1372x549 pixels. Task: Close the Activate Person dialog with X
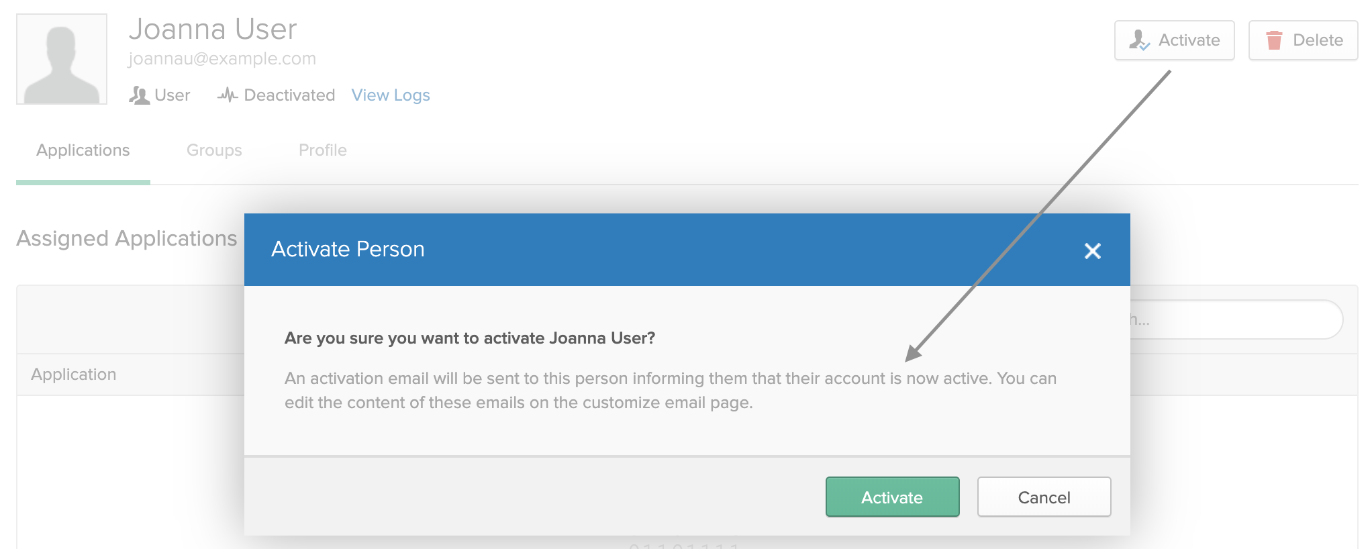1092,251
